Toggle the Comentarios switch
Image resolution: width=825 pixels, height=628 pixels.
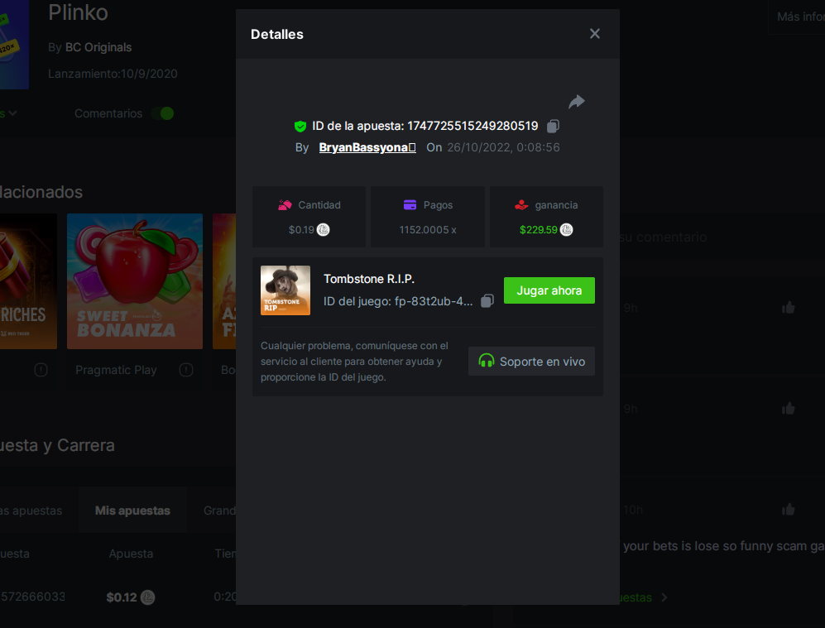coord(163,113)
